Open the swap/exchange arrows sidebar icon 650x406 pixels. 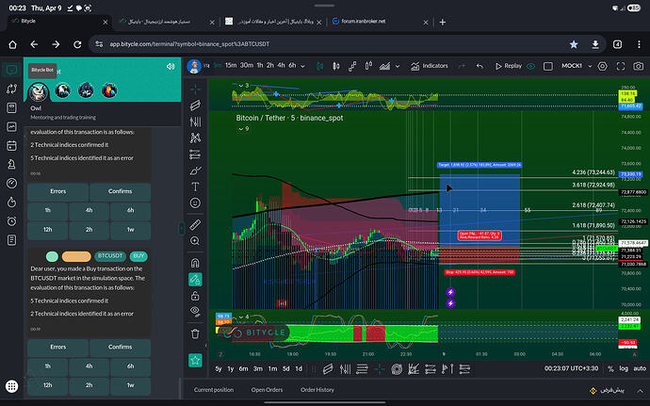coord(11,89)
